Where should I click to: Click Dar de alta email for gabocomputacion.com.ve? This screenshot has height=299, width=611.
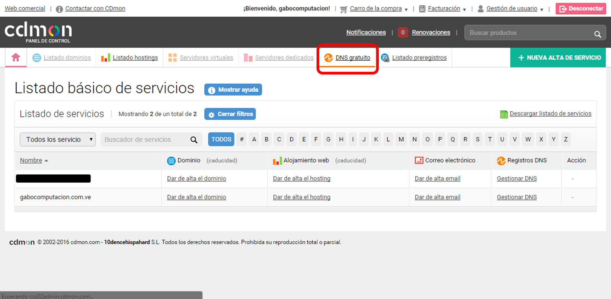point(437,197)
